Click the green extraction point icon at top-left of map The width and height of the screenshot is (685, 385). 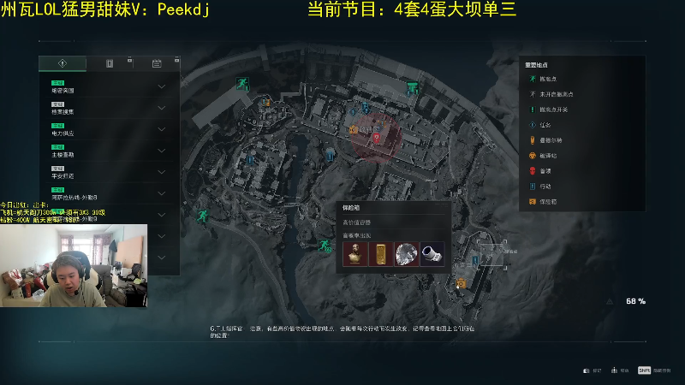click(x=242, y=83)
